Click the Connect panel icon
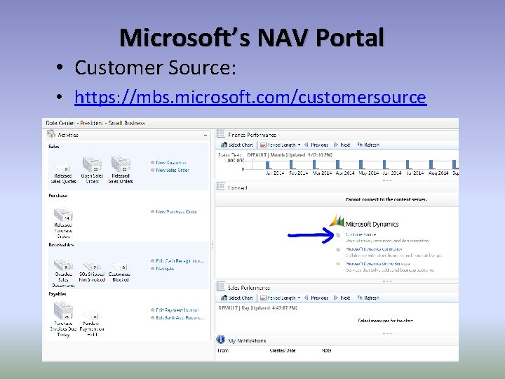The image size is (505, 379). [221, 187]
